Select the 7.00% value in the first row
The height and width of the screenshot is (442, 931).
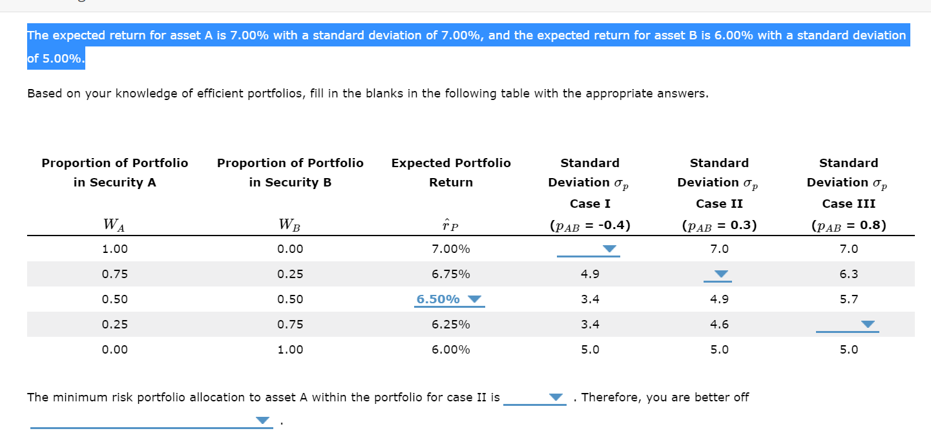pos(450,248)
